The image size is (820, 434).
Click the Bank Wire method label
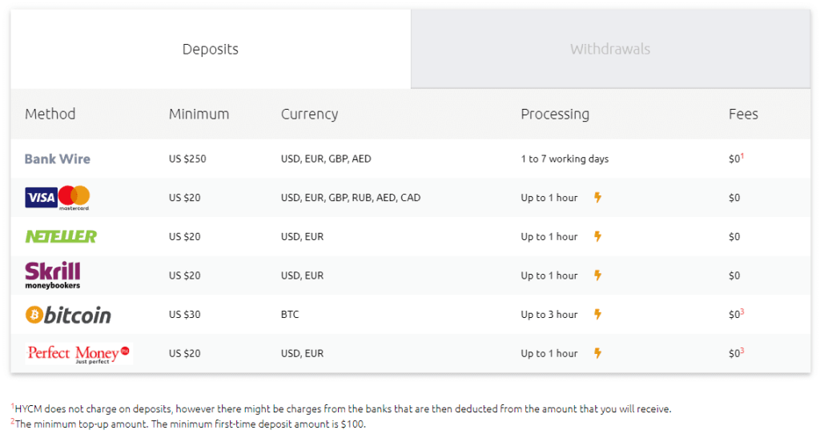point(58,159)
